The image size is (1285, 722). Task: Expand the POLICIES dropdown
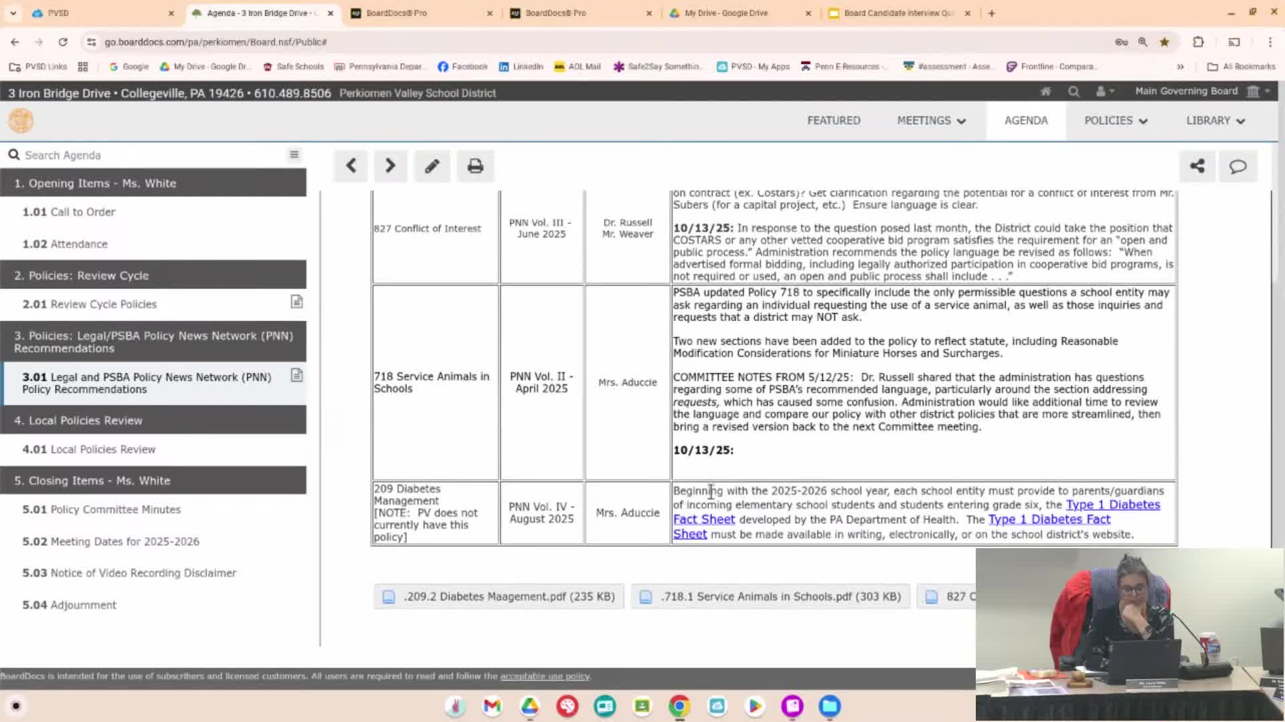pyautogui.click(x=1116, y=120)
